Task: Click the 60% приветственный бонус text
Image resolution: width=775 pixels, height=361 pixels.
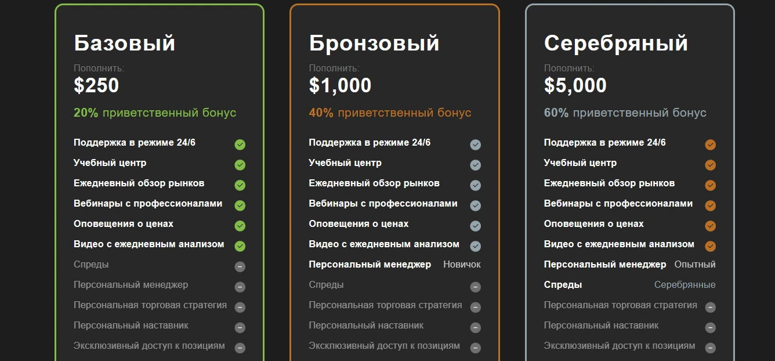Action: click(625, 113)
